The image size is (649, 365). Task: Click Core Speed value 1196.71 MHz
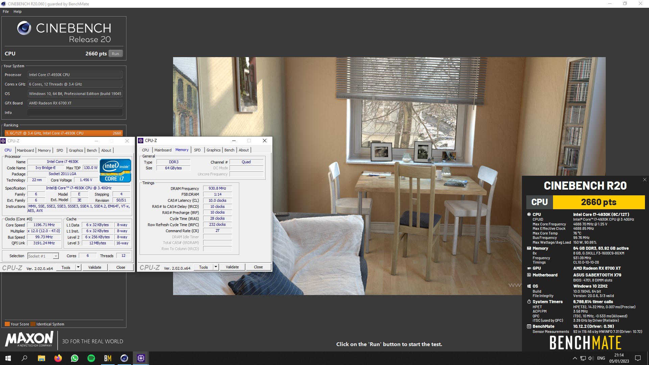44,225
